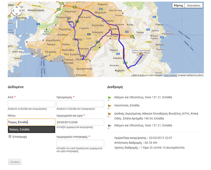Click 'Χρόνος διαδρομής' duration text
Image resolution: width=211 pixels, height=170 pixels.
(x=149, y=148)
